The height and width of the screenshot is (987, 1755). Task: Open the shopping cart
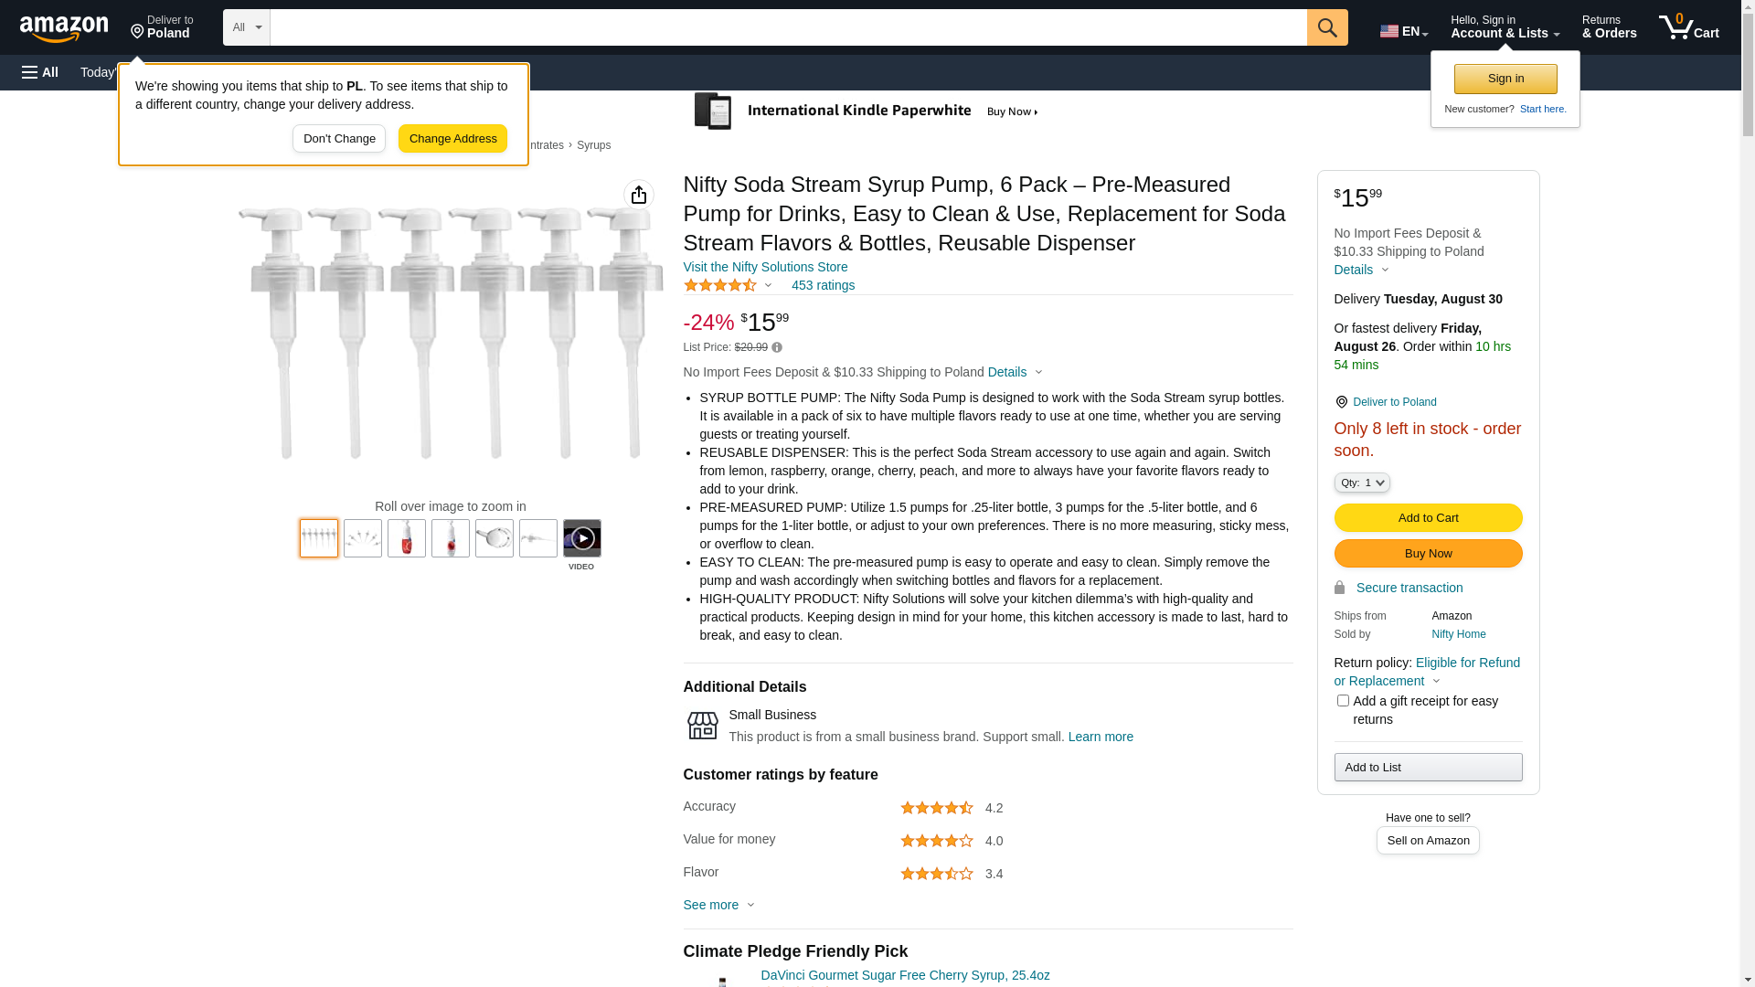(x=1688, y=27)
